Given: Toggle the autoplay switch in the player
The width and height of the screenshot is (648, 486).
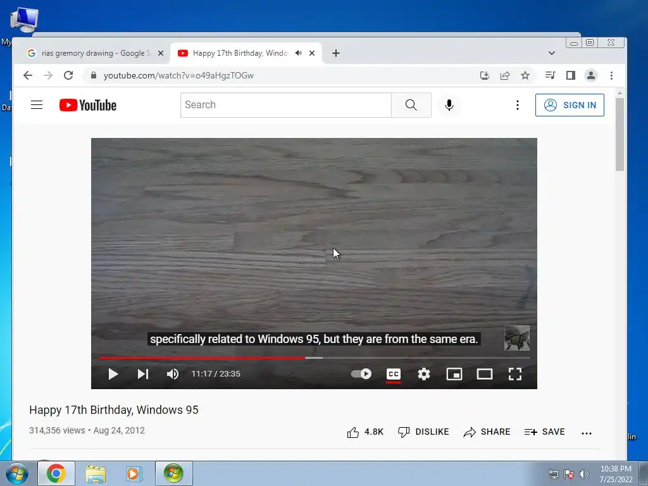Looking at the screenshot, I should point(361,374).
